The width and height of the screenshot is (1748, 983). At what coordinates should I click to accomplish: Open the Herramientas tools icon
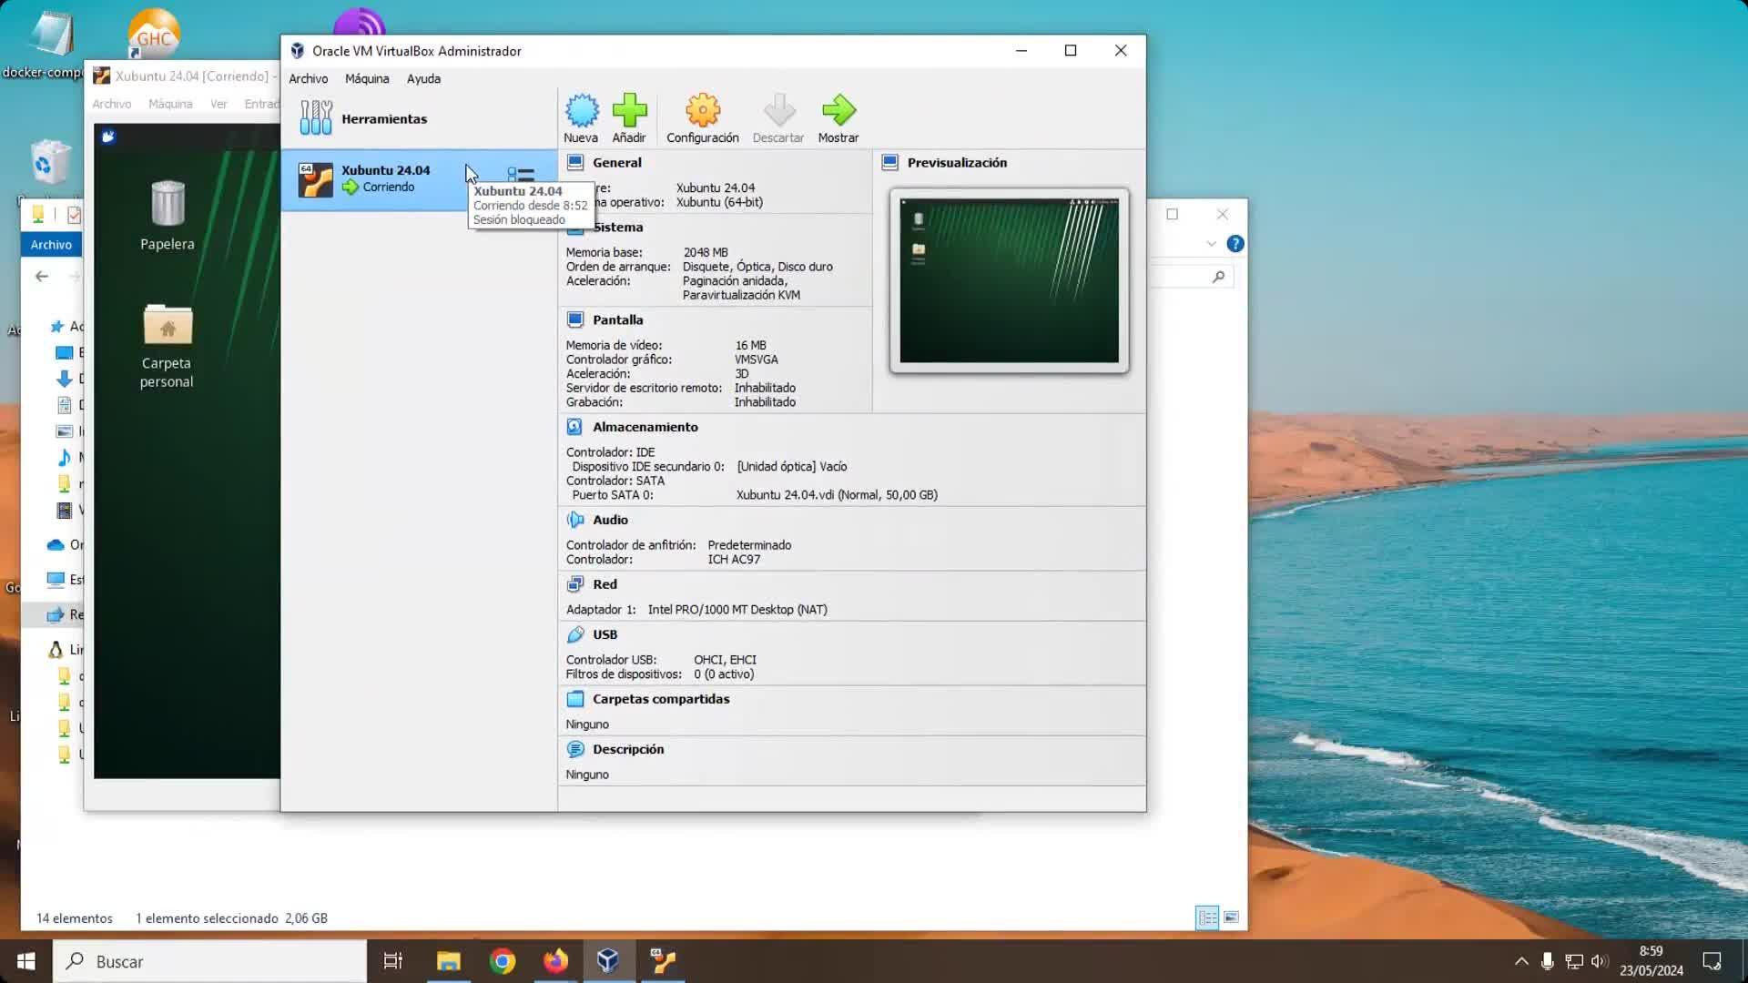tap(316, 118)
